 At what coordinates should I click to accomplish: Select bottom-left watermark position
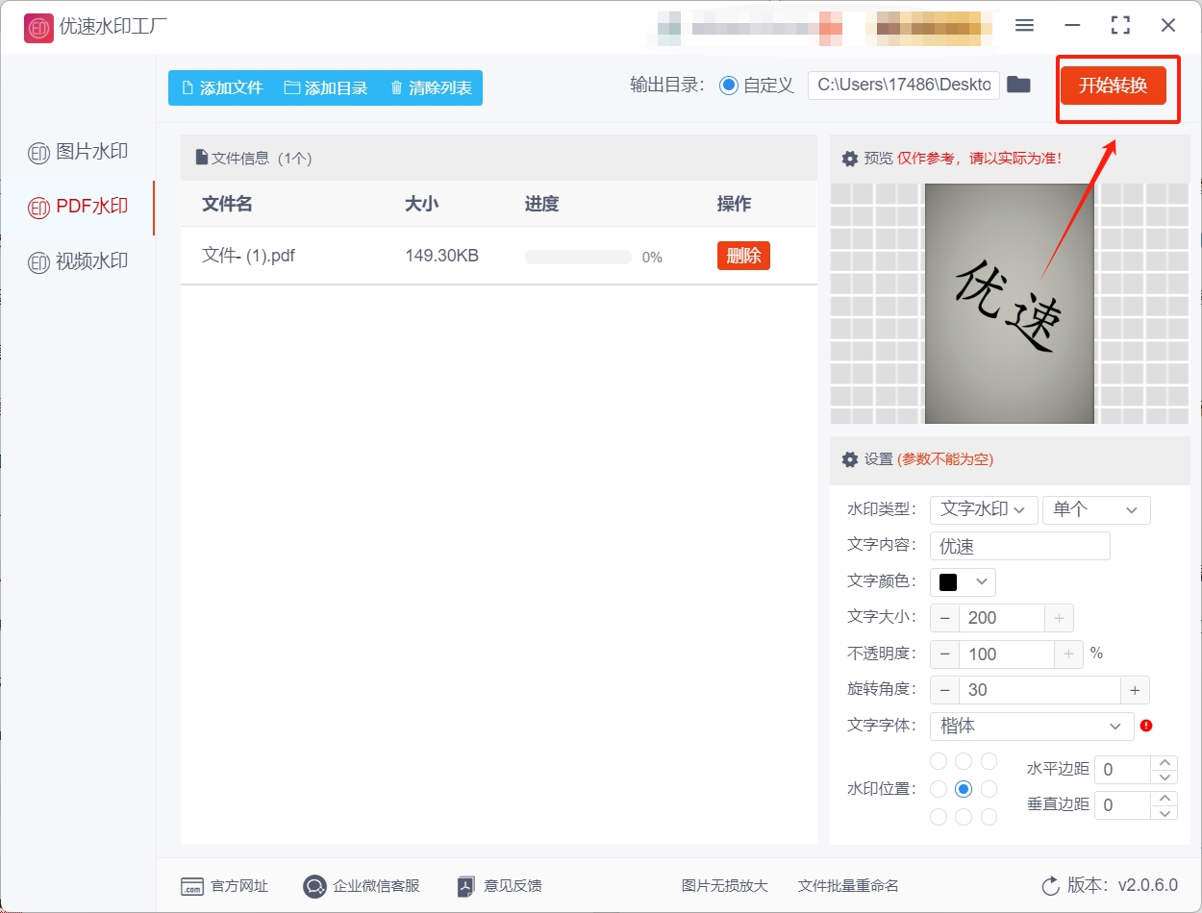(x=939, y=817)
